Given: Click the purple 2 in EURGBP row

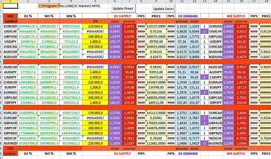Looking at the screenshot, I should (205, 118).
